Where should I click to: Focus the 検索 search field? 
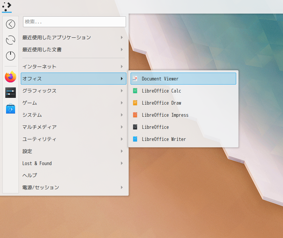click(x=74, y=22)
